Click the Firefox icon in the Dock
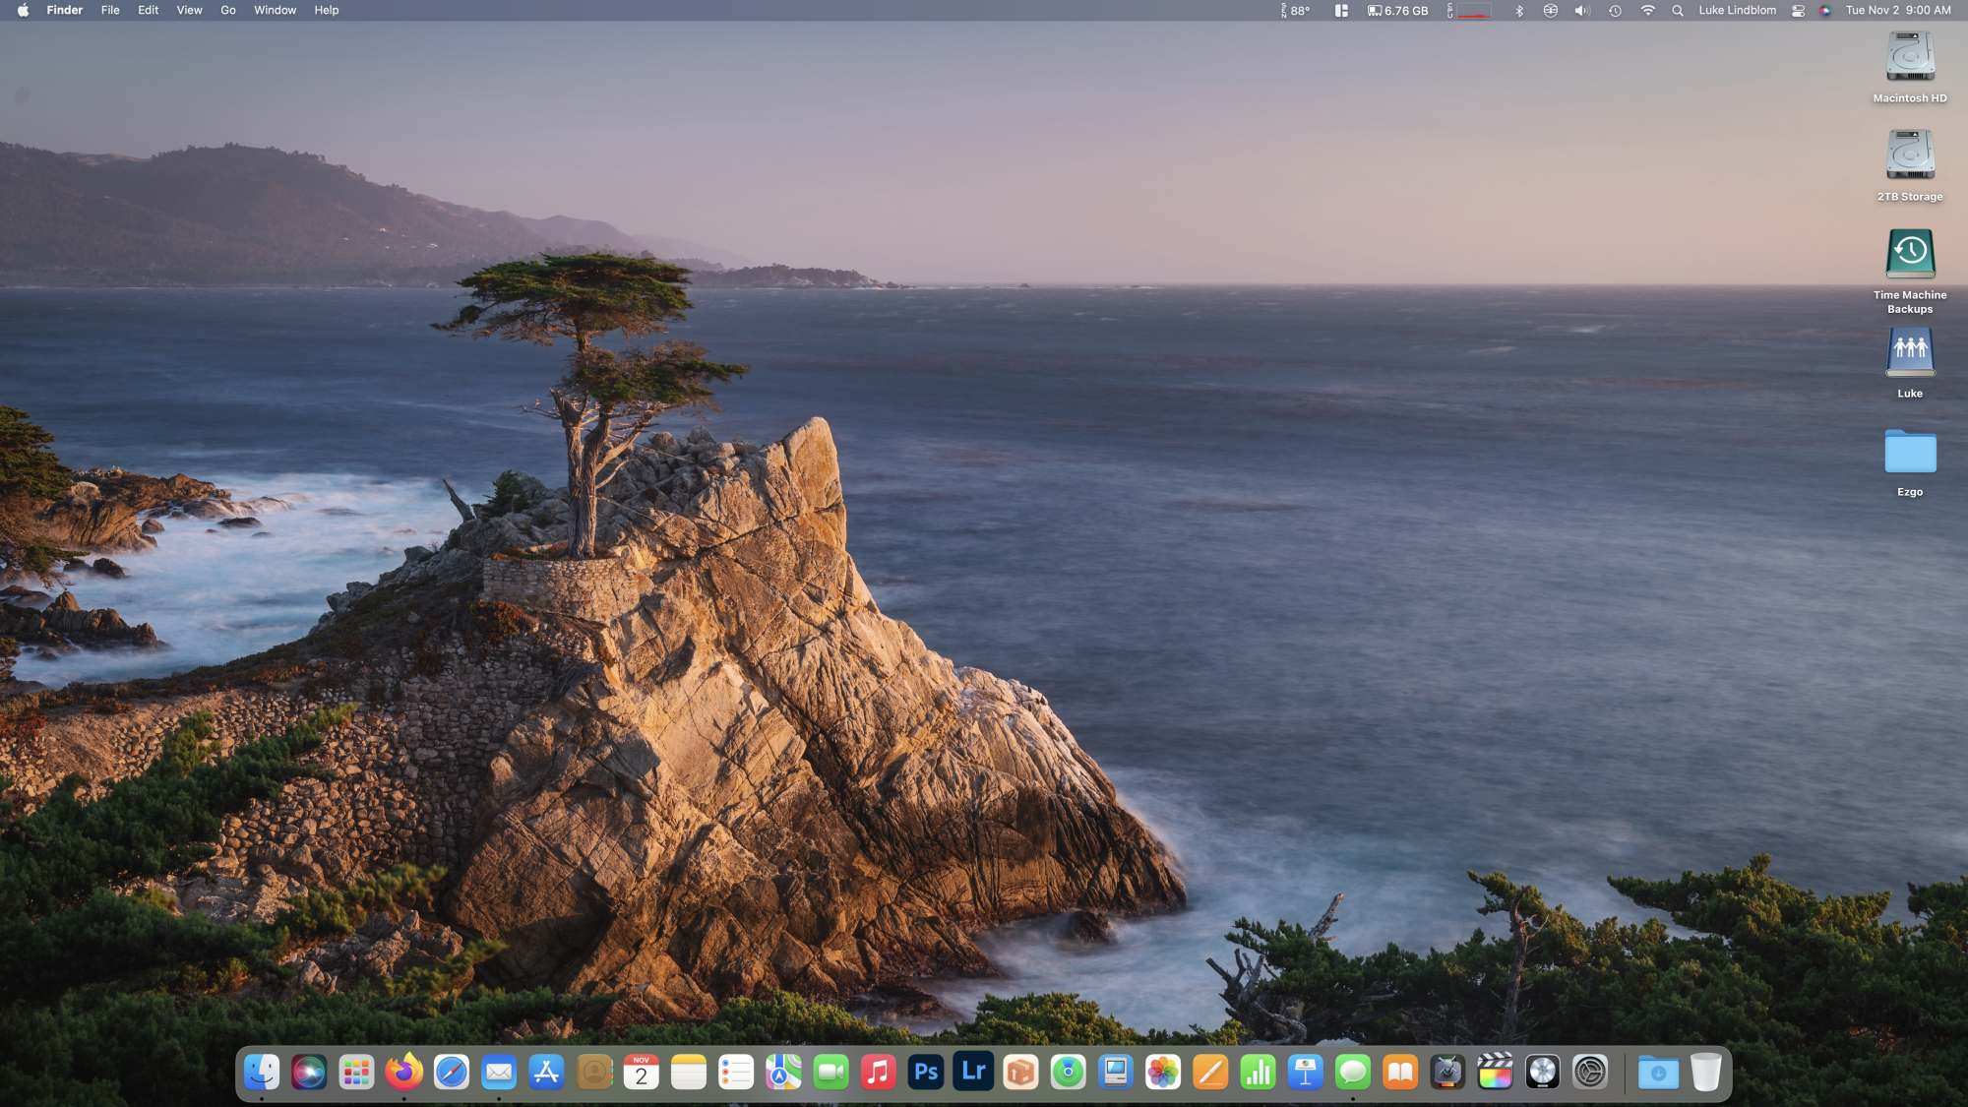 point(403,1072)
